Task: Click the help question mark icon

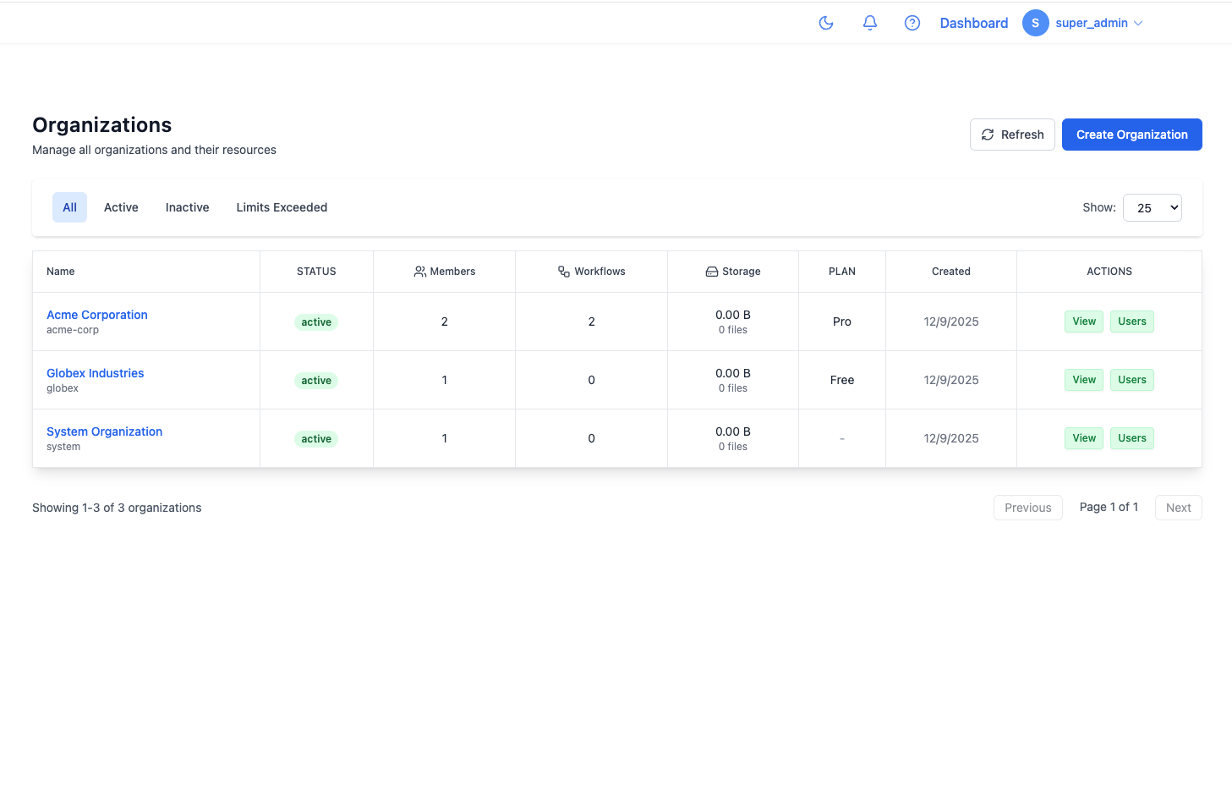Action: pos(912,23)
